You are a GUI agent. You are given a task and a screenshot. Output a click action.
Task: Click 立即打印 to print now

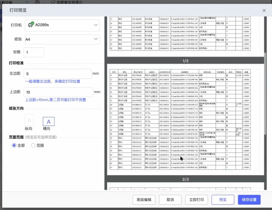(x=197, y=200)
